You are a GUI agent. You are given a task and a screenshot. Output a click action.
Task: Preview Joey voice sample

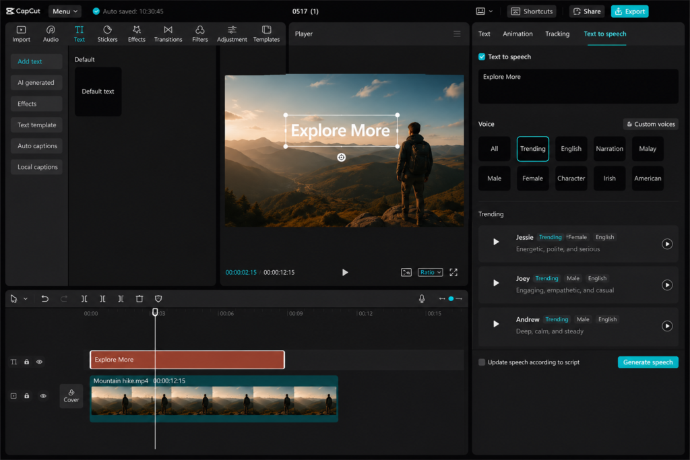(496, 283)
